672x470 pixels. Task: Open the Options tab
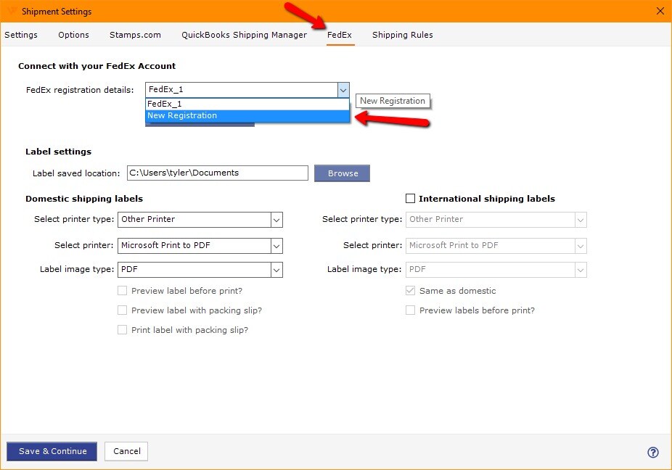pyautogui.click(x=74, y=35)
